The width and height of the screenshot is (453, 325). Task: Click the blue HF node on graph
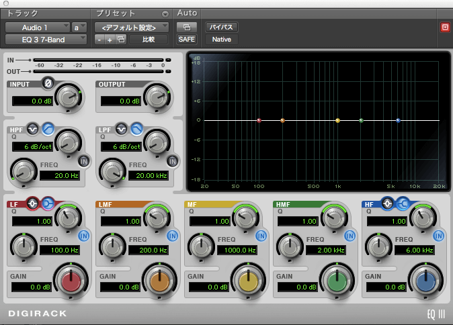pyautogui.click(x=398, y=120)
